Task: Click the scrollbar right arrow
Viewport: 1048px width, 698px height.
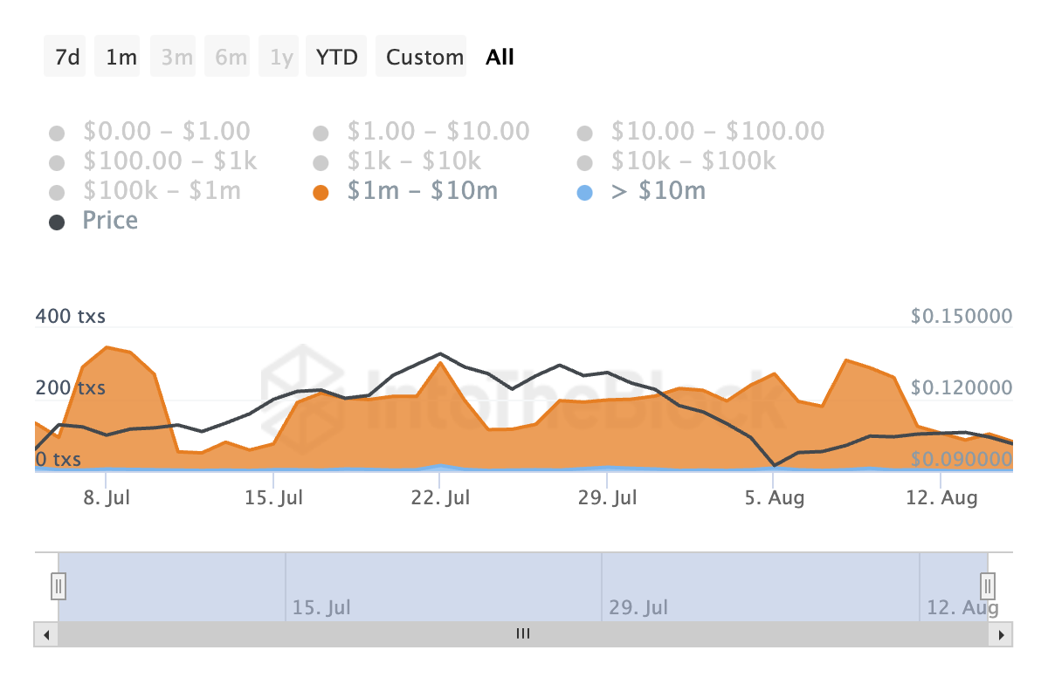Action: [x=1001, y=634]
